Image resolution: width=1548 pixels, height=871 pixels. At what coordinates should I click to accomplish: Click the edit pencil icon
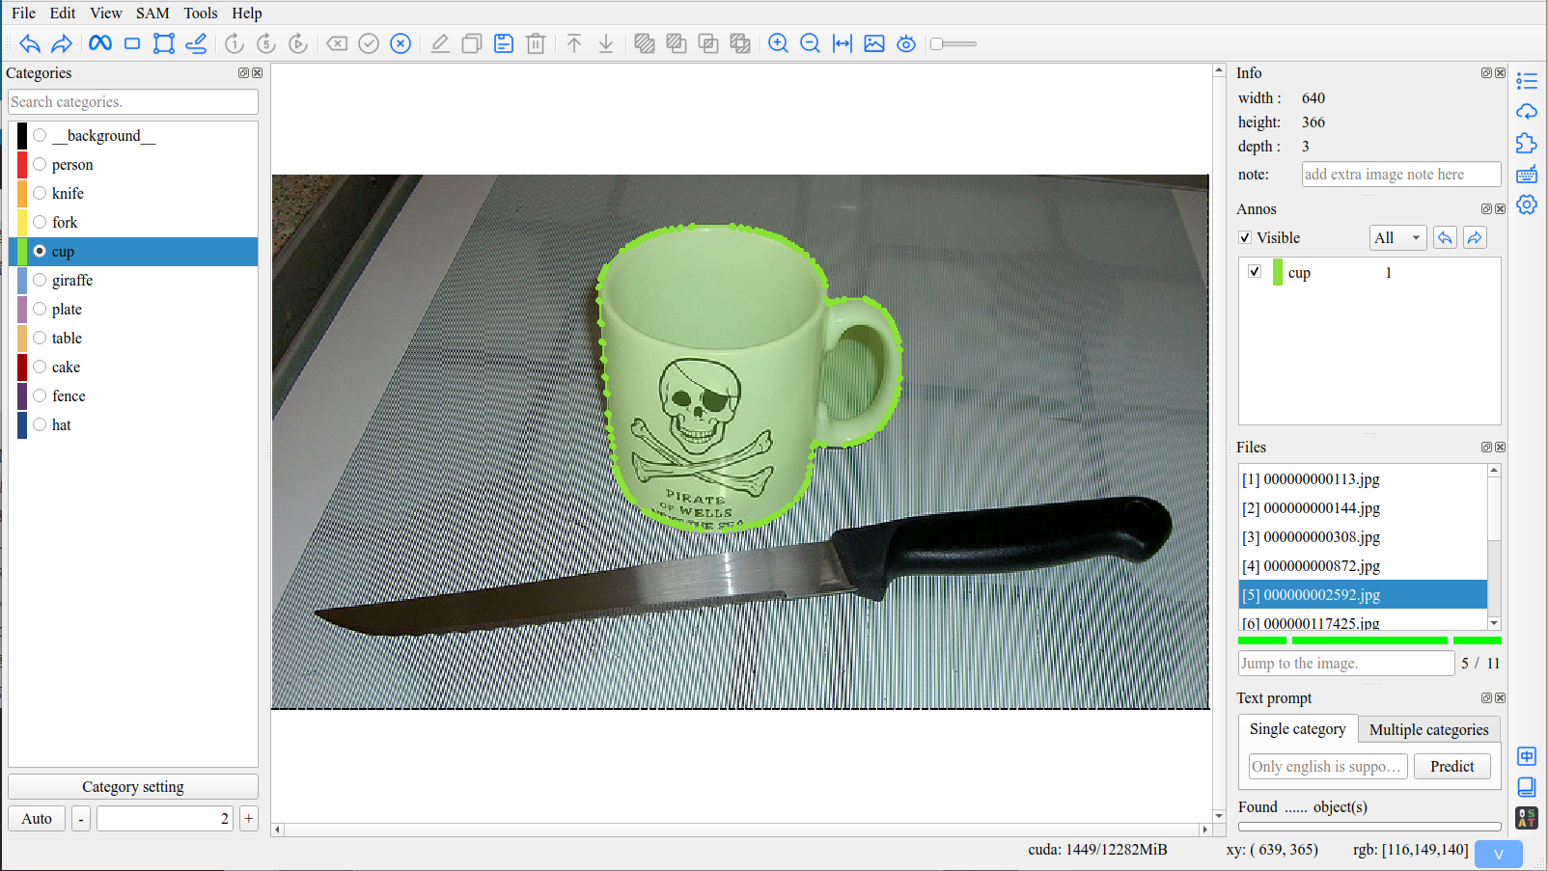[x=440, y=43]
